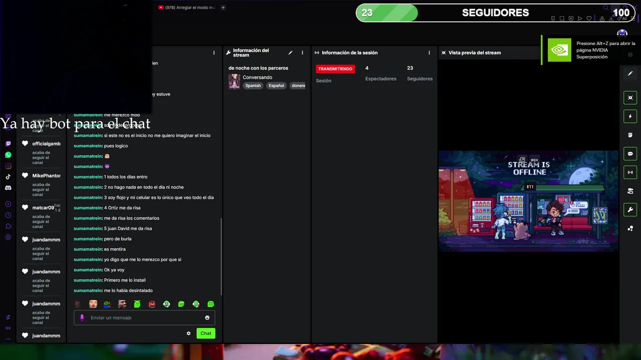Click matcar09 follower entry

click(42, 217)
